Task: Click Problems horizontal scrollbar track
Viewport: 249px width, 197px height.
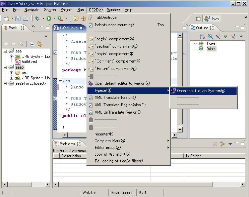Action: click(x=227, y=185)
